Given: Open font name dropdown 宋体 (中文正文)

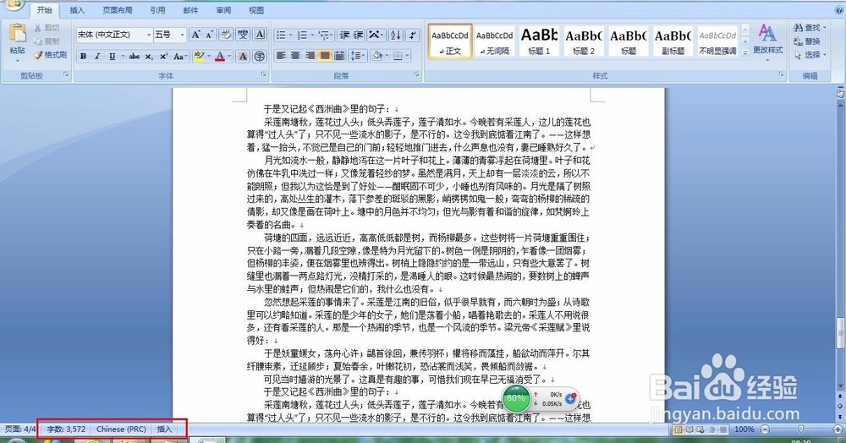Looking at the screenshot, I should [x=148, y=35].
